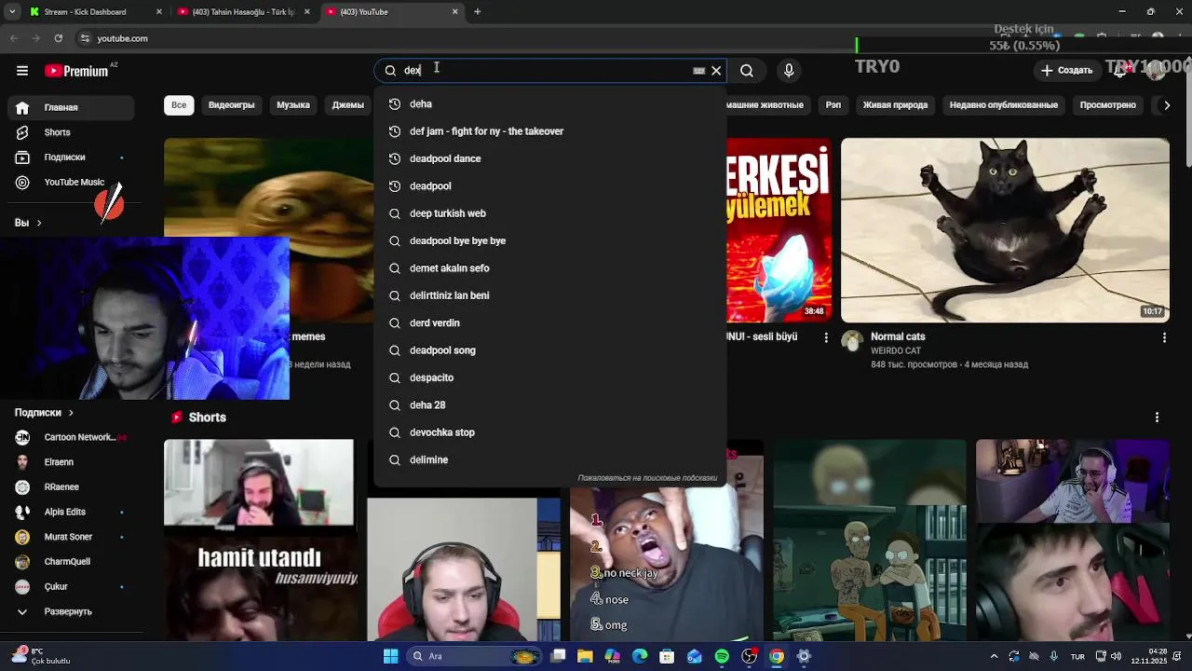Choose suggestion 'delimine'

[x=549, y=459]
